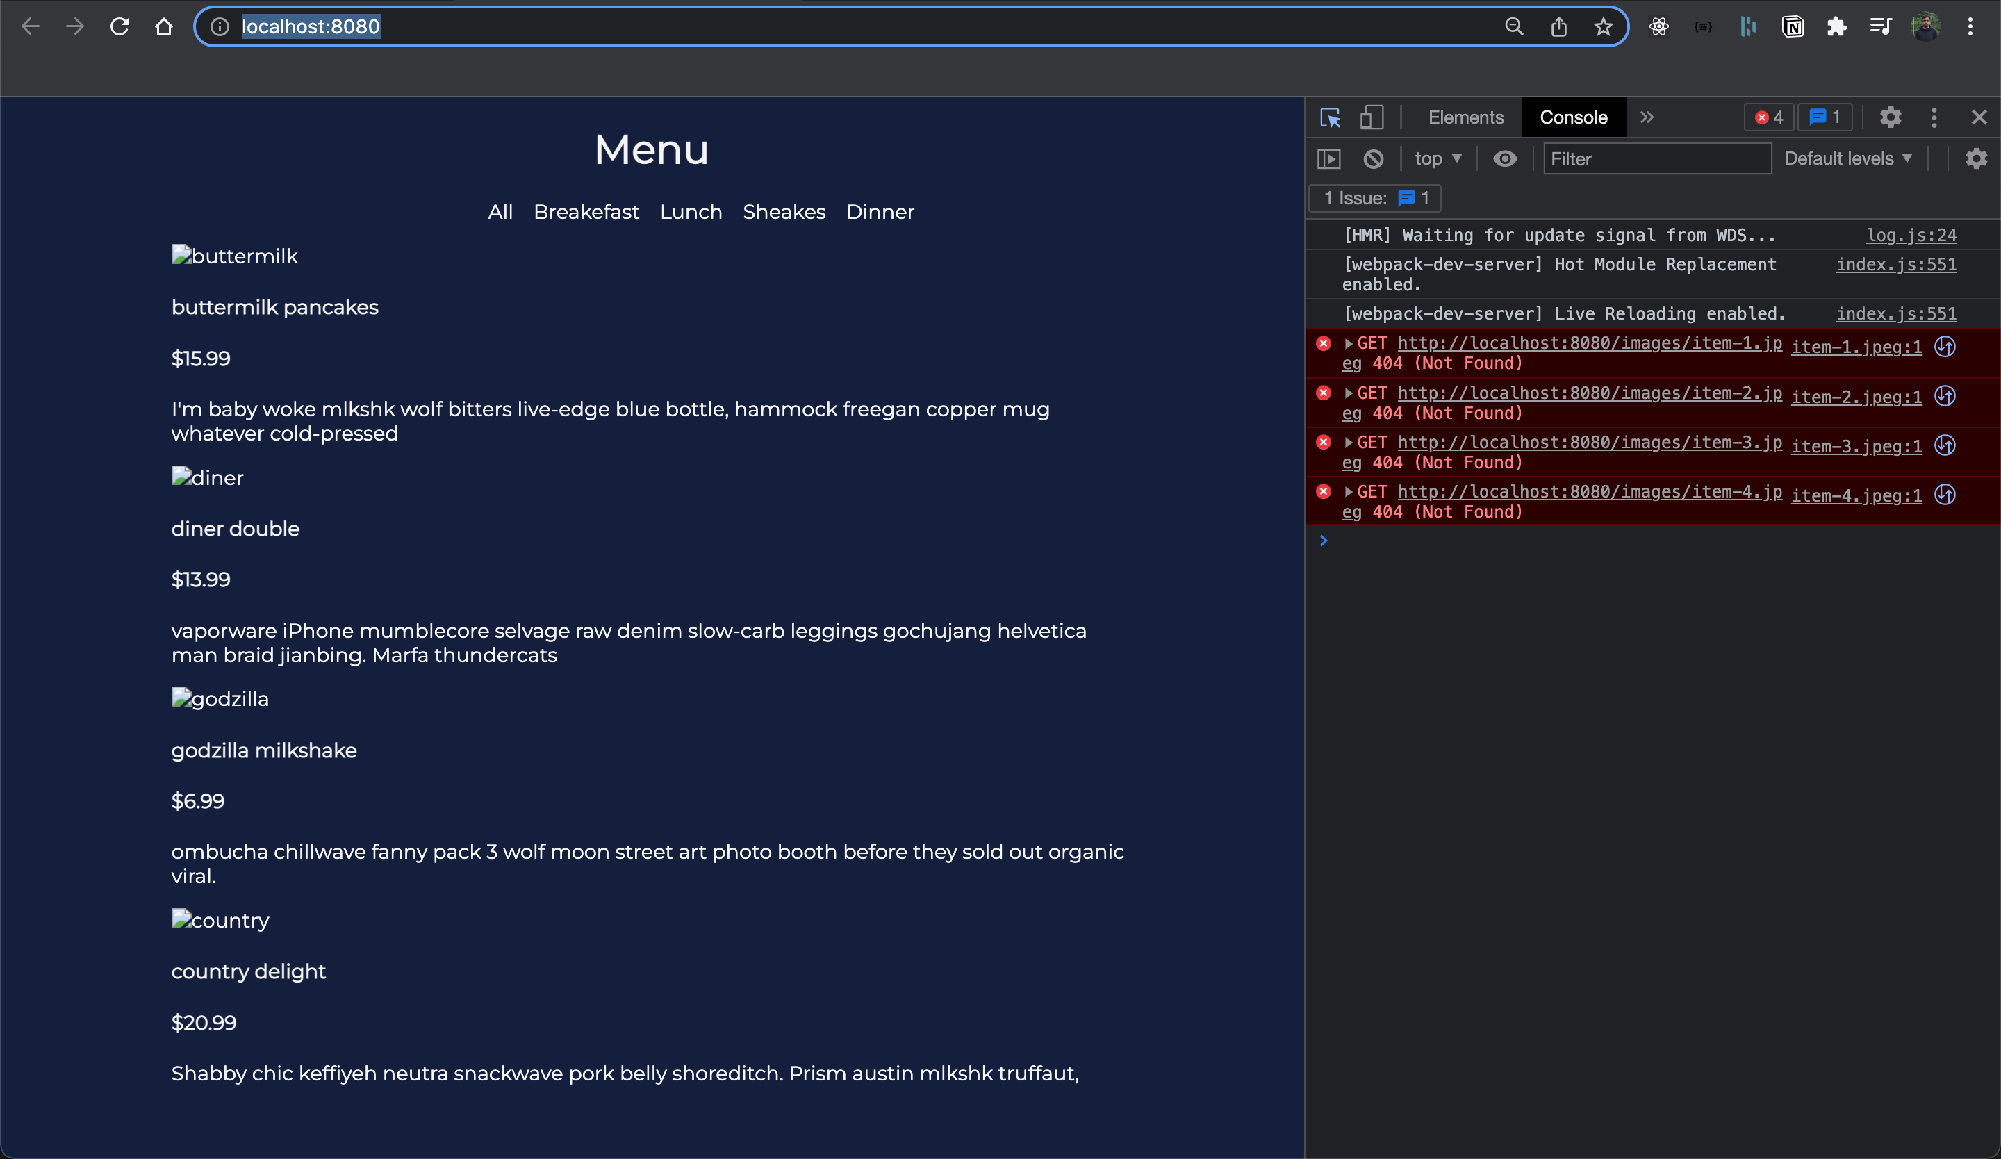Click network request icon for item-1.jpeg error
The image size is (2001, 1159).
coord(1945,347)
